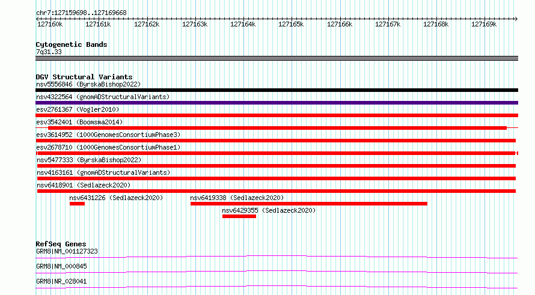Open esv3542401 (Boomsma2014) variant label

click(x=79, y=122)
